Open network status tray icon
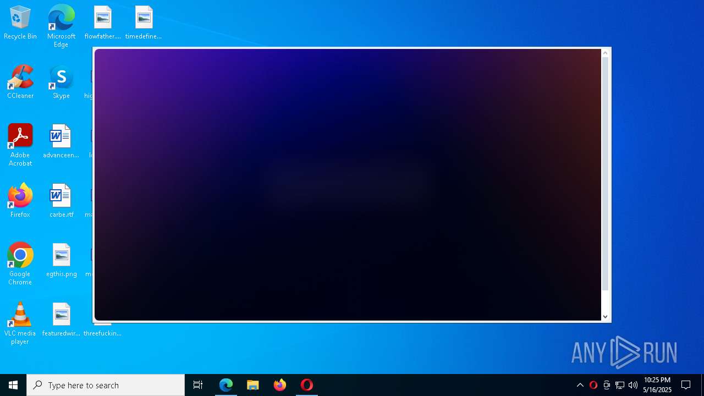The height and width of the screenshot is (396, 704). [620, 385]
